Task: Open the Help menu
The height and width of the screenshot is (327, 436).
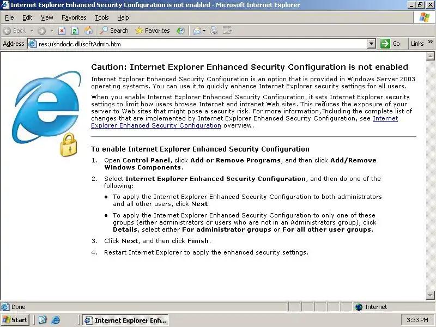Action: 123,17
